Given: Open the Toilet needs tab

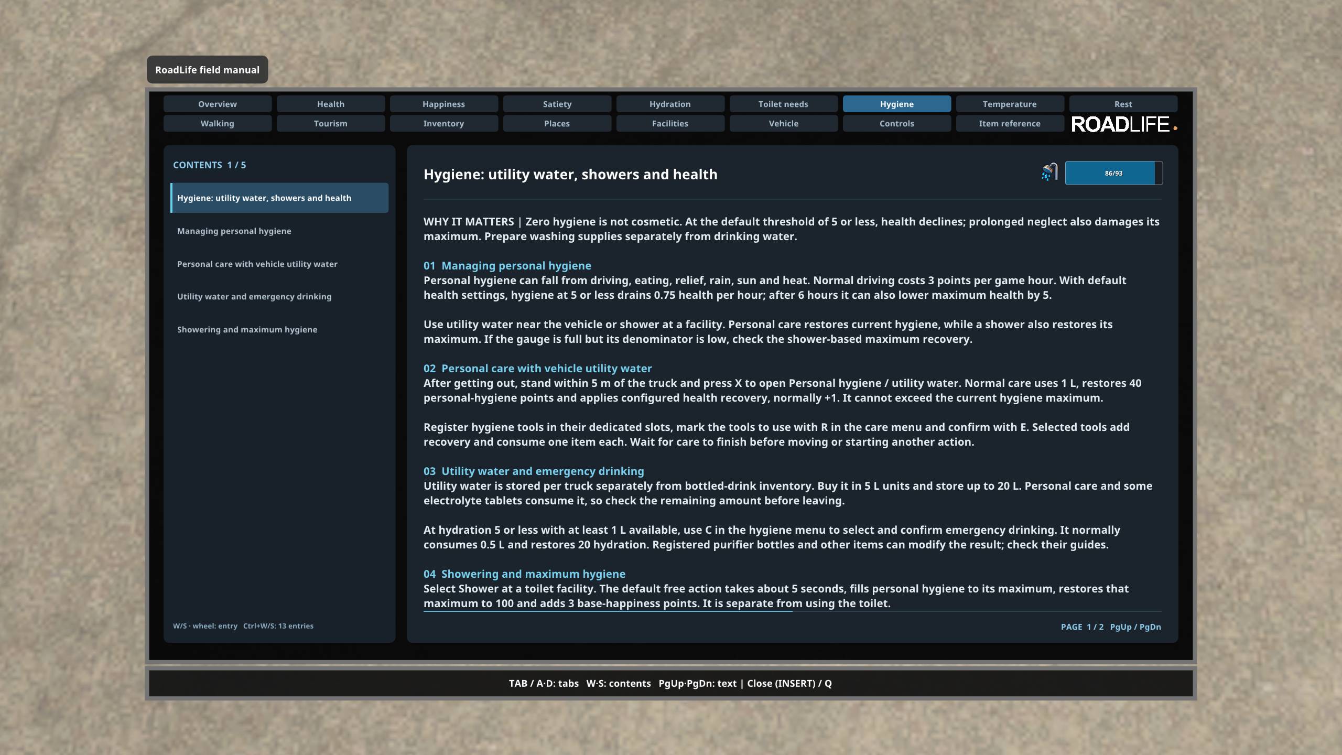Looking at the screenshot, I should [x=784, y=104].
